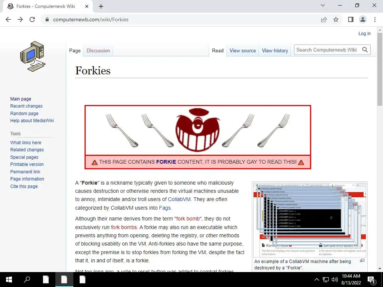Viewport: 383px width, 287px height.
Task: Submit search with the magnifying glass icon
Action: click(365, 50)
